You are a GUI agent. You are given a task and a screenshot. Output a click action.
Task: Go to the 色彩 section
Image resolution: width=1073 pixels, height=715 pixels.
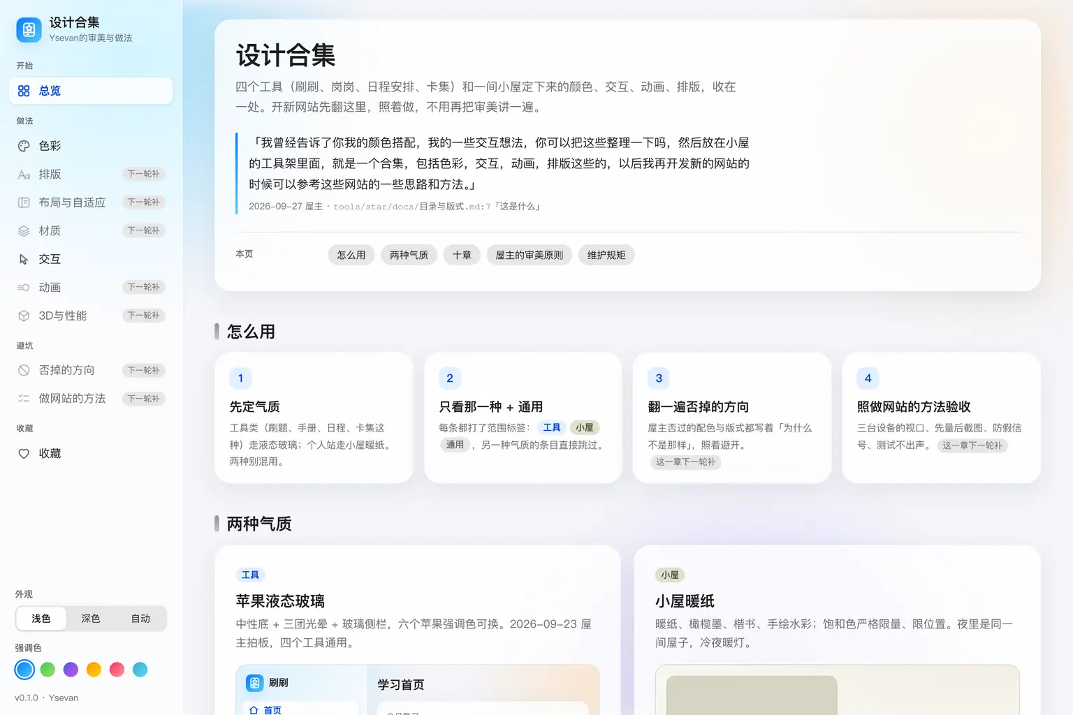(x=91, y=146)
